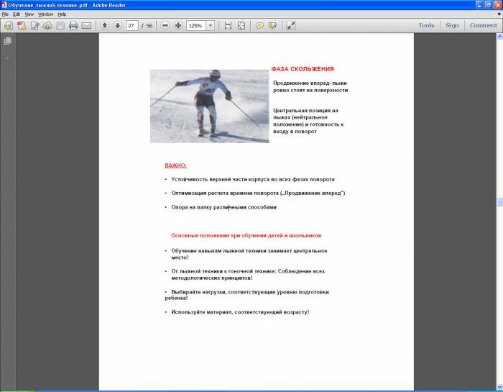The image size is (503, 392).
Task: Click text Опора на палку различными способами
Action: pyautogui.click(x=224, y=207)
